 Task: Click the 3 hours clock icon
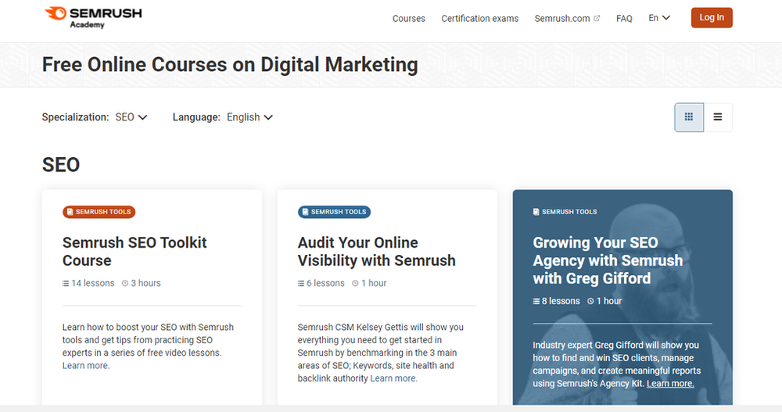[125, 283]
